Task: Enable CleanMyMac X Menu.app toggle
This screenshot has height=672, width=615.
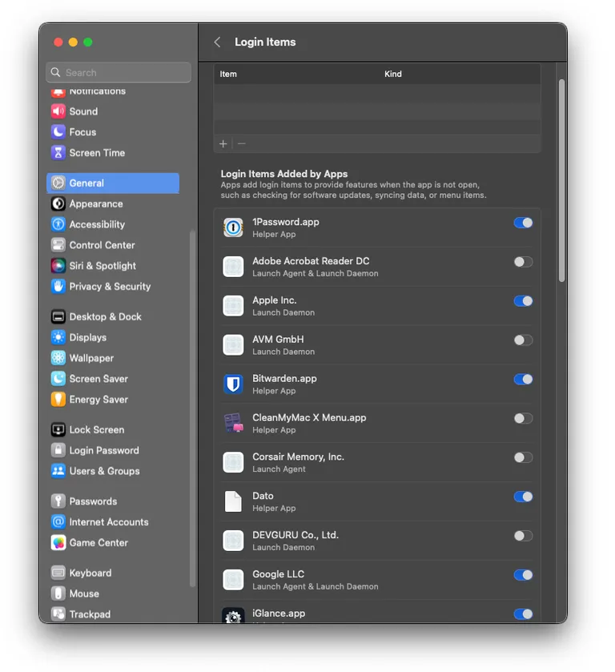Action: tap(523, 418)
